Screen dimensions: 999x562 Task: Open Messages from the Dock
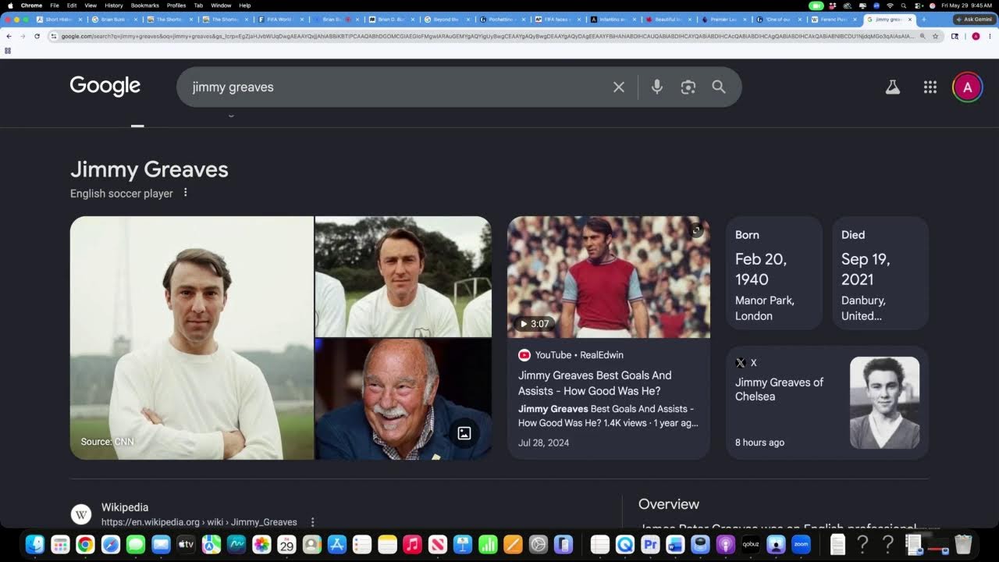[136, 544]
